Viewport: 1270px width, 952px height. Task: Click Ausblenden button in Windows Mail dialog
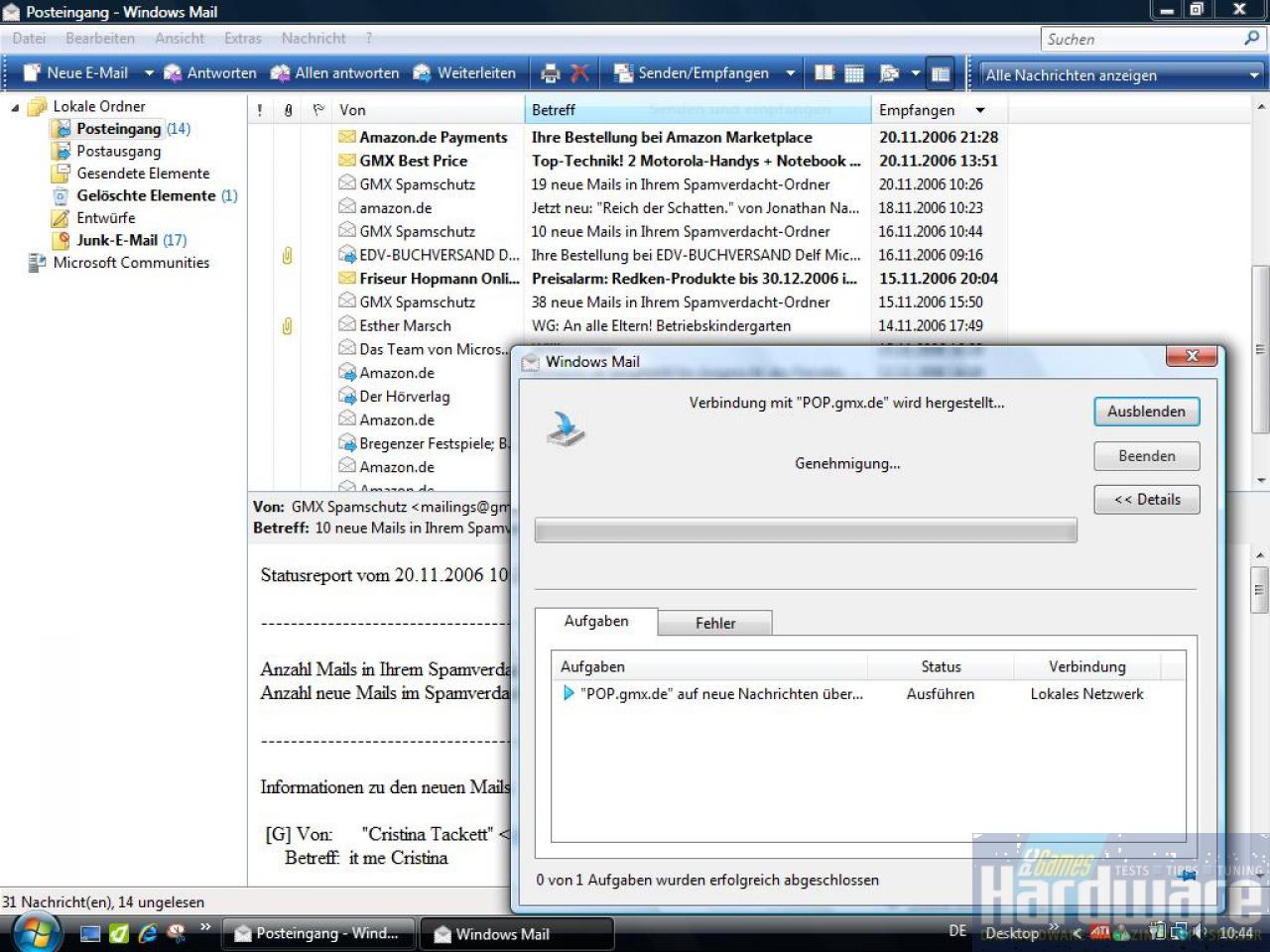[1147, 412]
